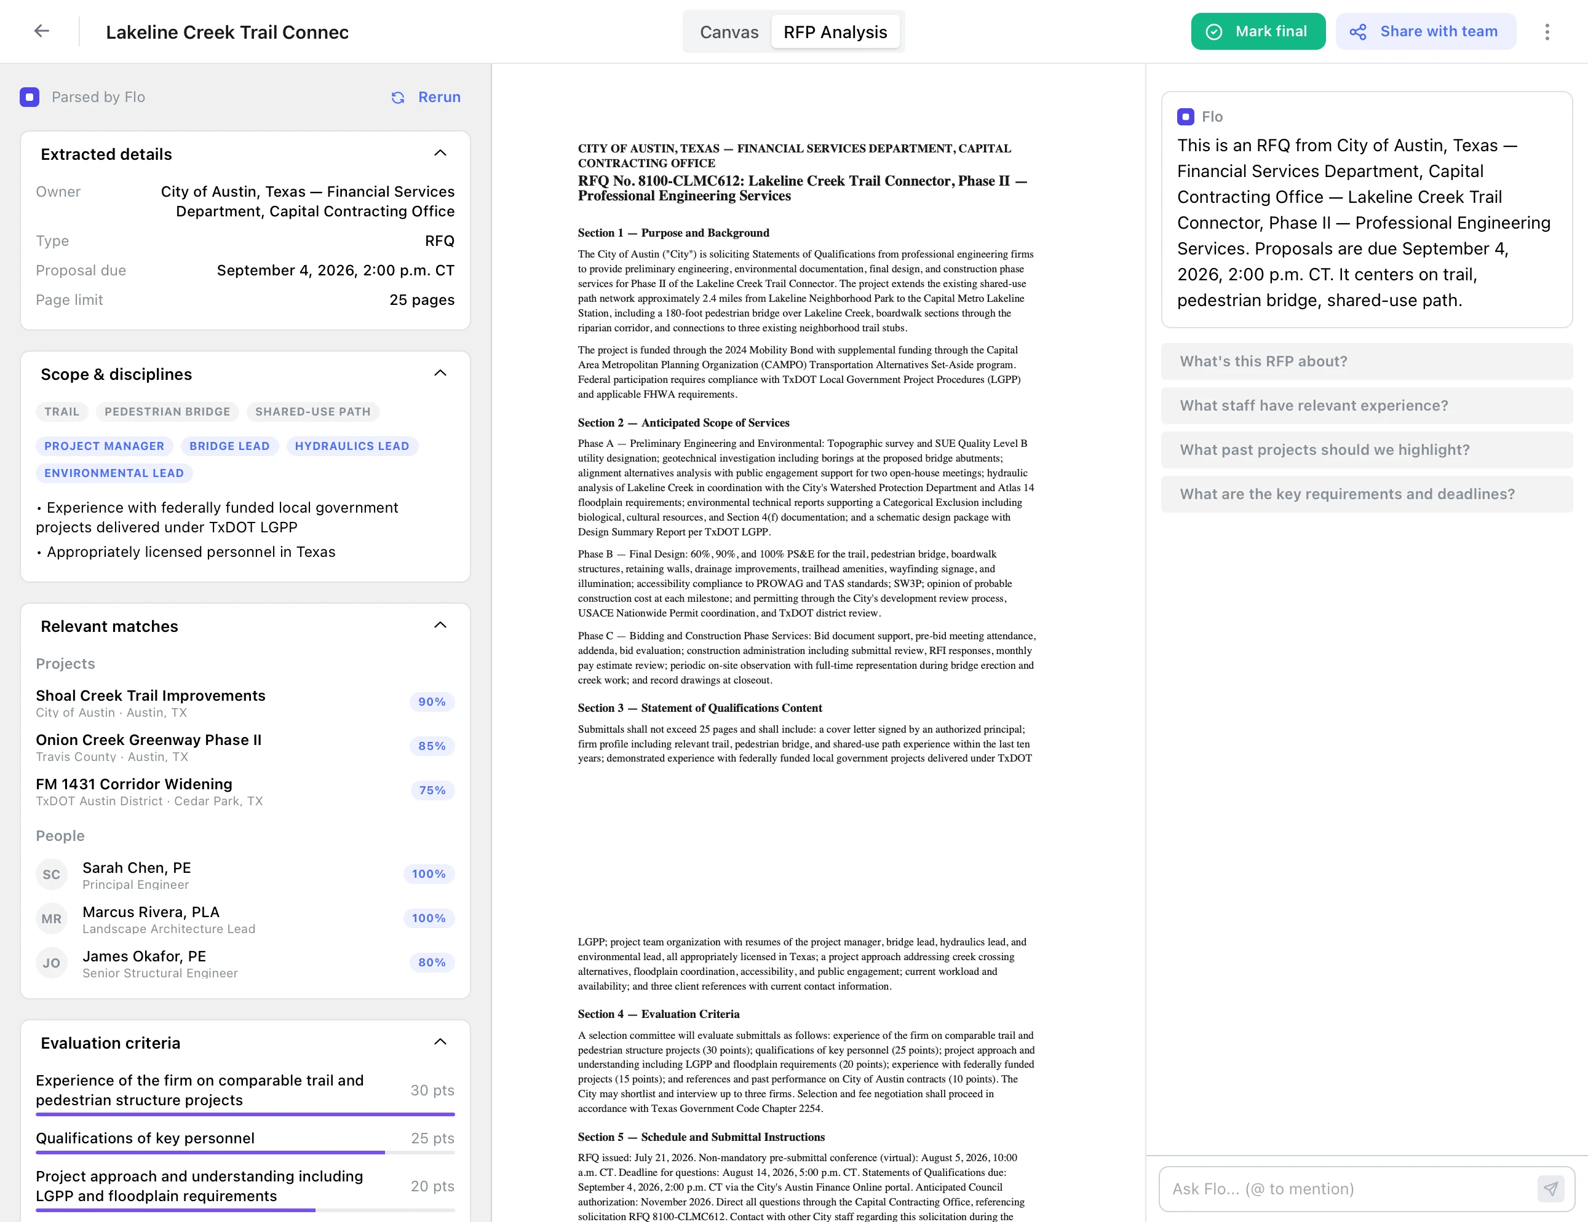The image size is (1588, 1222).
Task: Click the Rerun refresh icon
Action: tap(398, 97)
